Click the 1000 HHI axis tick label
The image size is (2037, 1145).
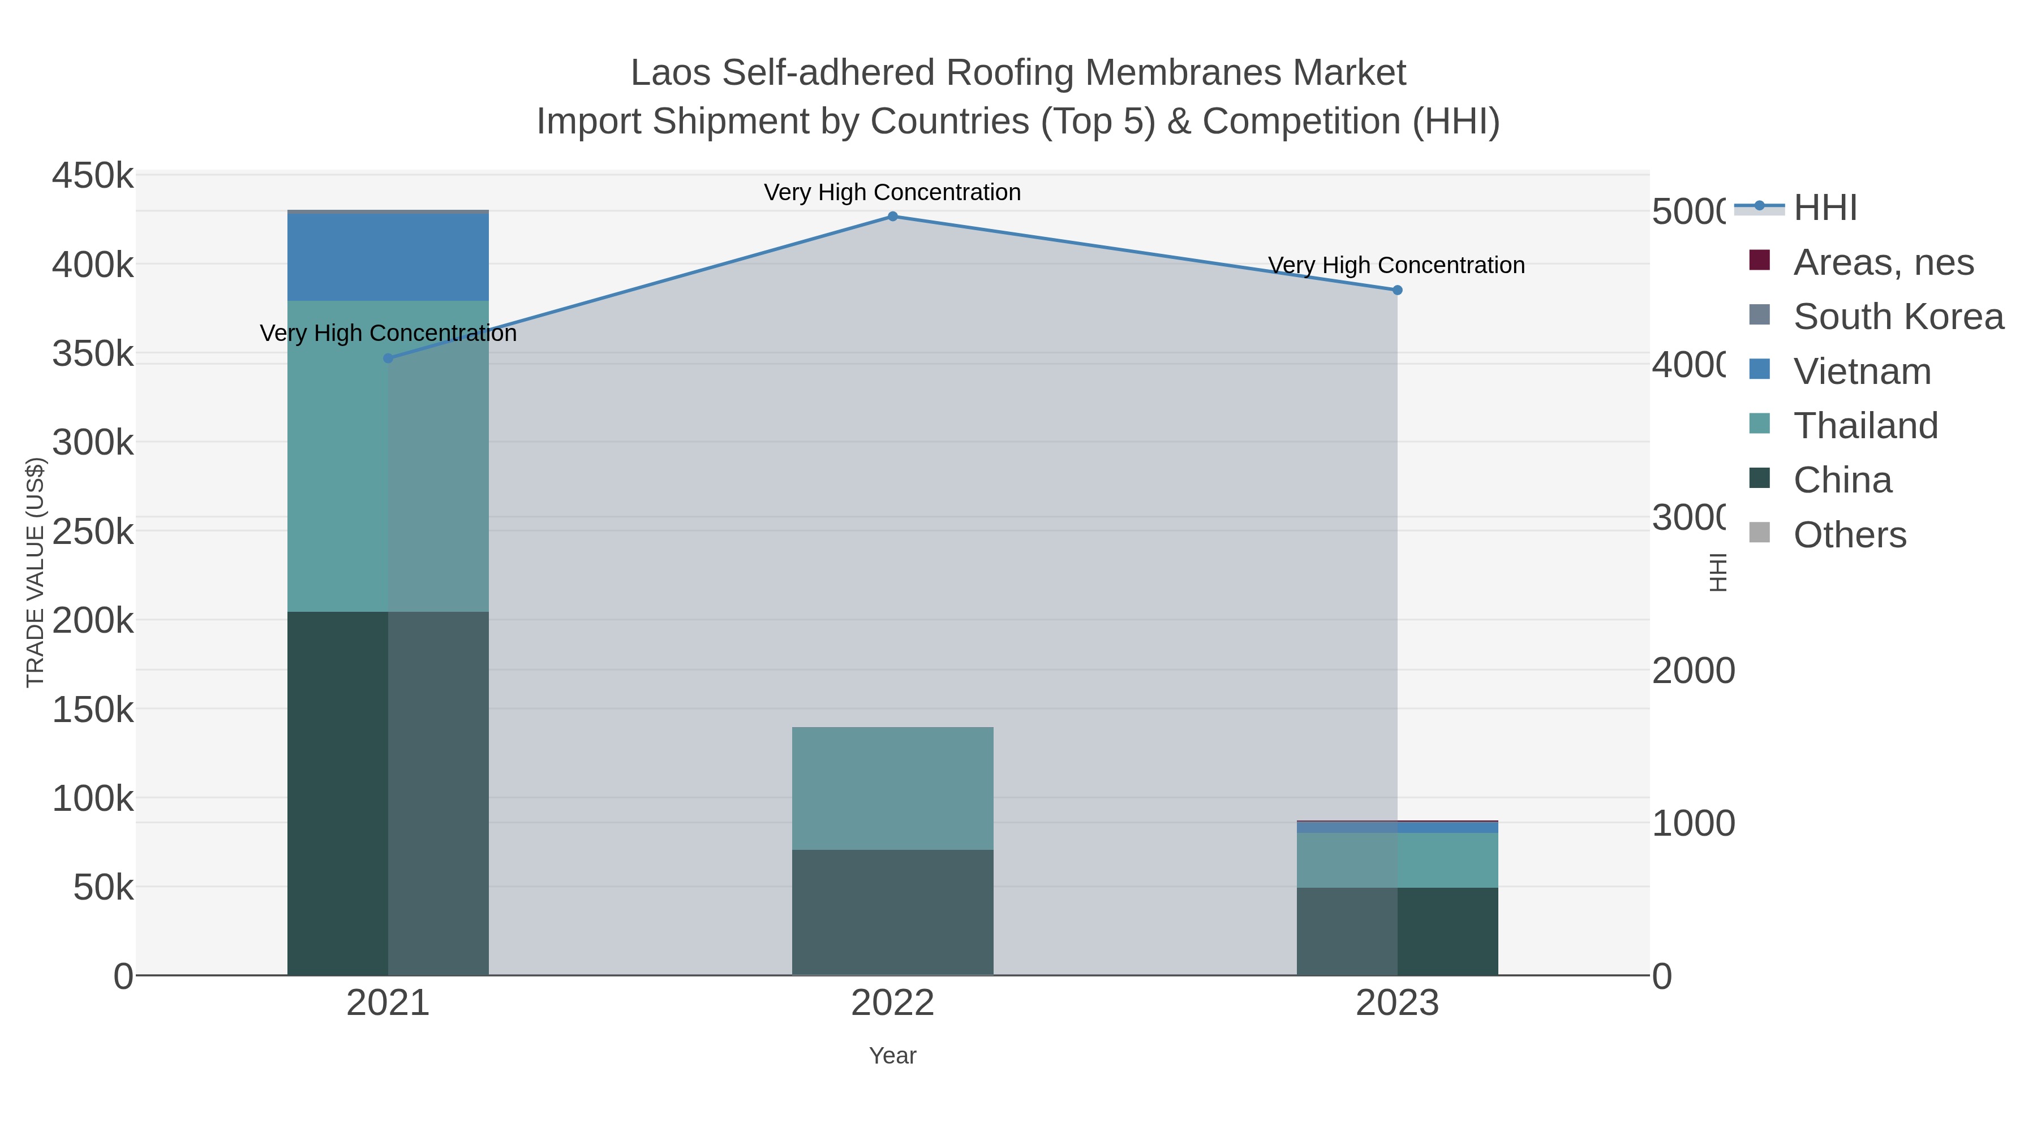click(1693, 823)
